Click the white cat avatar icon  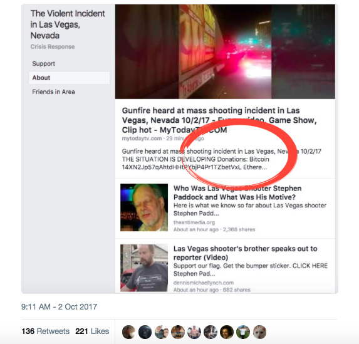pyautogui.click(x=259, y=332)
